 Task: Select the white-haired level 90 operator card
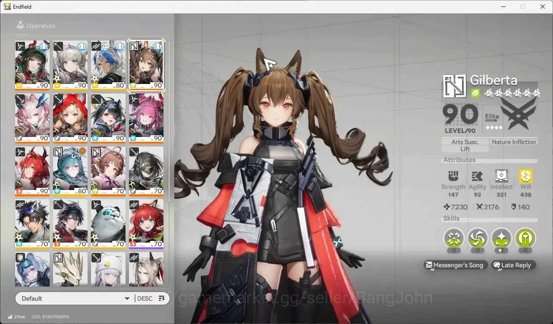coord(70,65)
